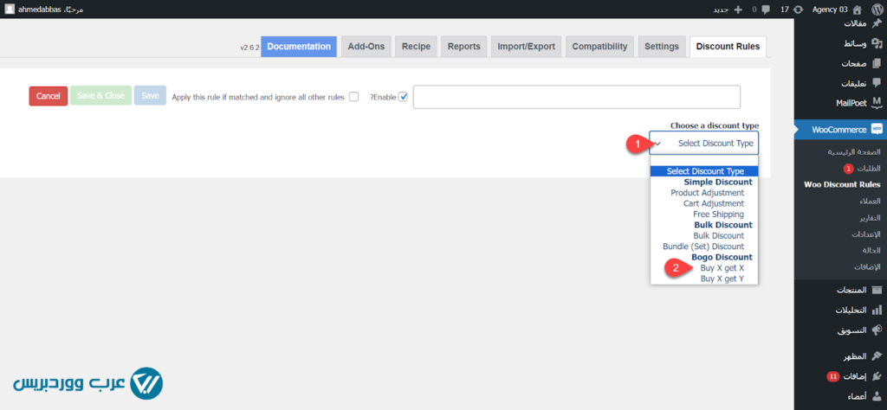Click the rule name text field
The image size is (887, 410).
(x=576, y=97)
